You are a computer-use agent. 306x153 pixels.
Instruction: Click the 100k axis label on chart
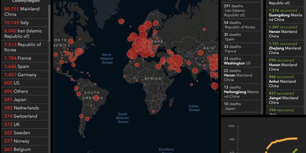[231, 126]
